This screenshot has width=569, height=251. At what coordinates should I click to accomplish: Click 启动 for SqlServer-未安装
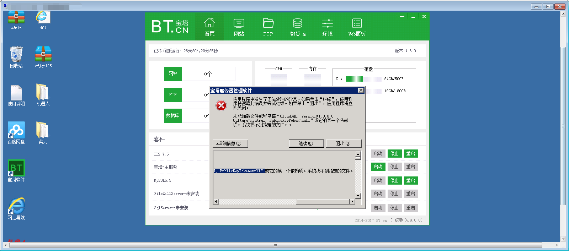pos(378,208)
